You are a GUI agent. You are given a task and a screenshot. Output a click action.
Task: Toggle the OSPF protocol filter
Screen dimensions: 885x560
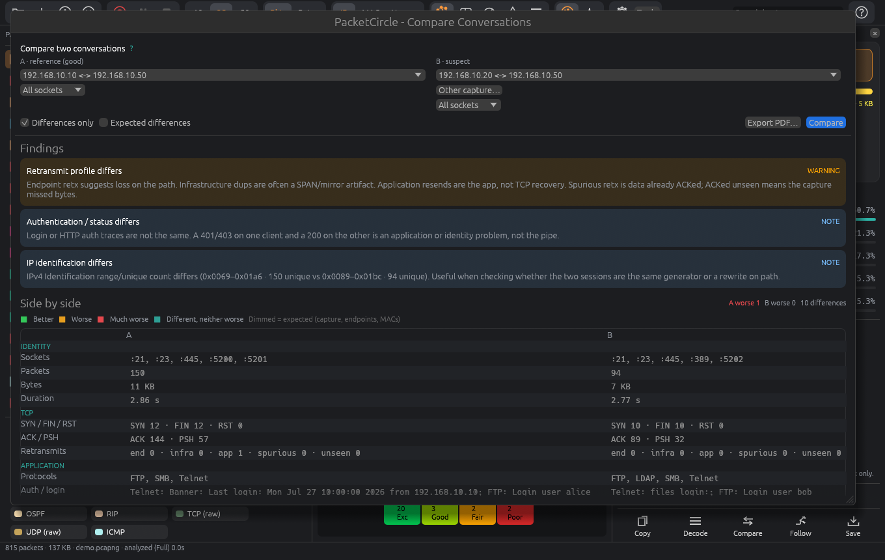click(49, 514)
